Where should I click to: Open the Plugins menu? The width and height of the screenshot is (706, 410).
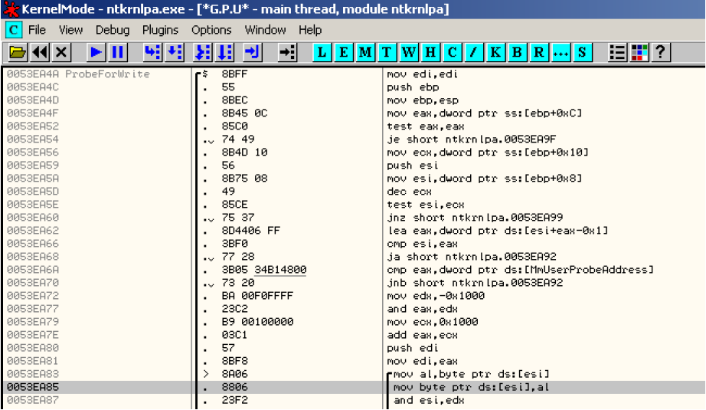point(160,30)
